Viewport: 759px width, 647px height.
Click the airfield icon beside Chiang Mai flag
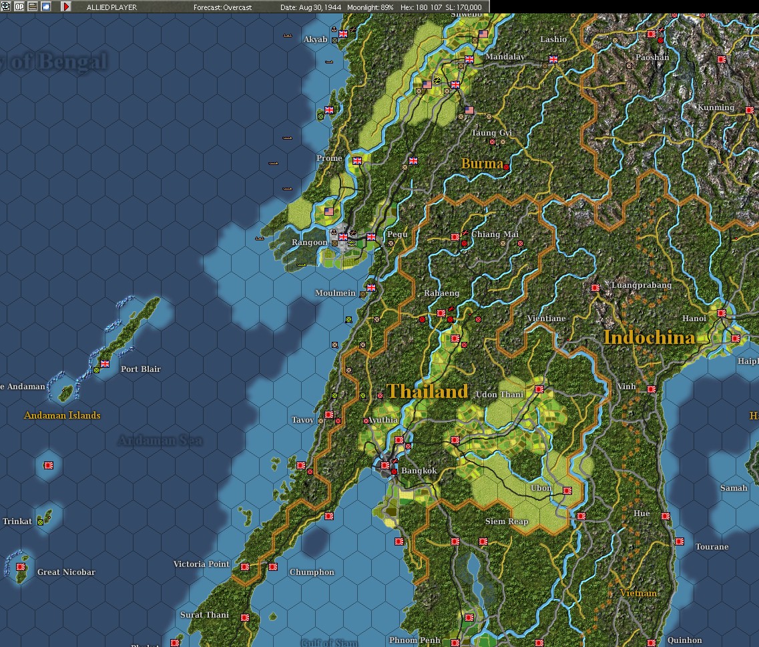[x=465, y=233]
